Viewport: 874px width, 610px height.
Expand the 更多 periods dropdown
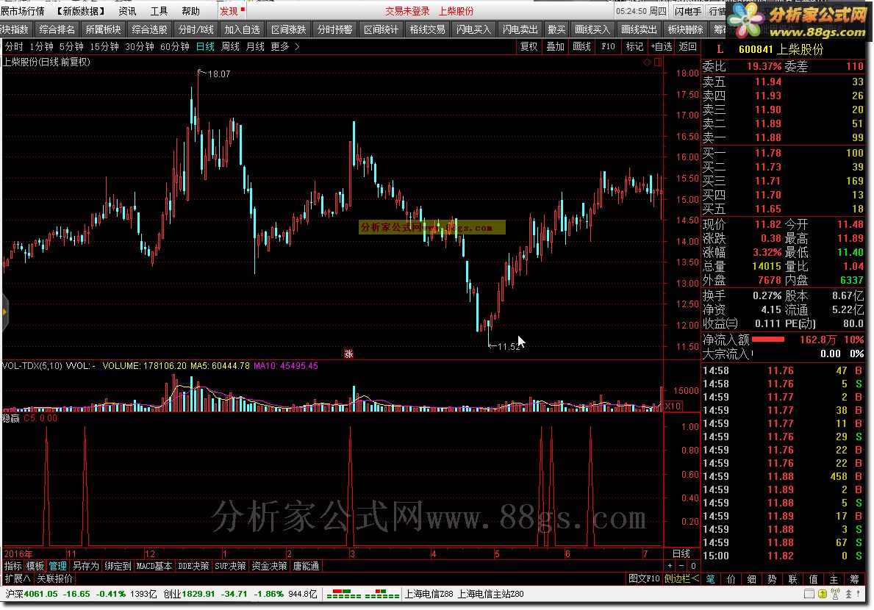284,47
